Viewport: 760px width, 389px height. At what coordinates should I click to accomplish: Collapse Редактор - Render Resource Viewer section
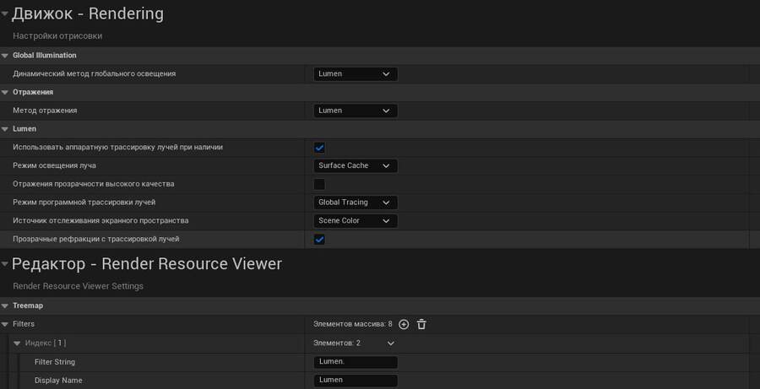point(5,264)
